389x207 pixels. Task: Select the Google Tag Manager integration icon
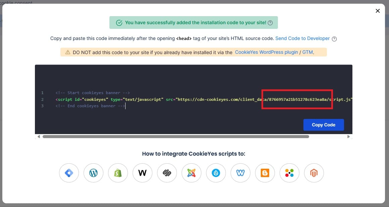(x=69, y=173)
